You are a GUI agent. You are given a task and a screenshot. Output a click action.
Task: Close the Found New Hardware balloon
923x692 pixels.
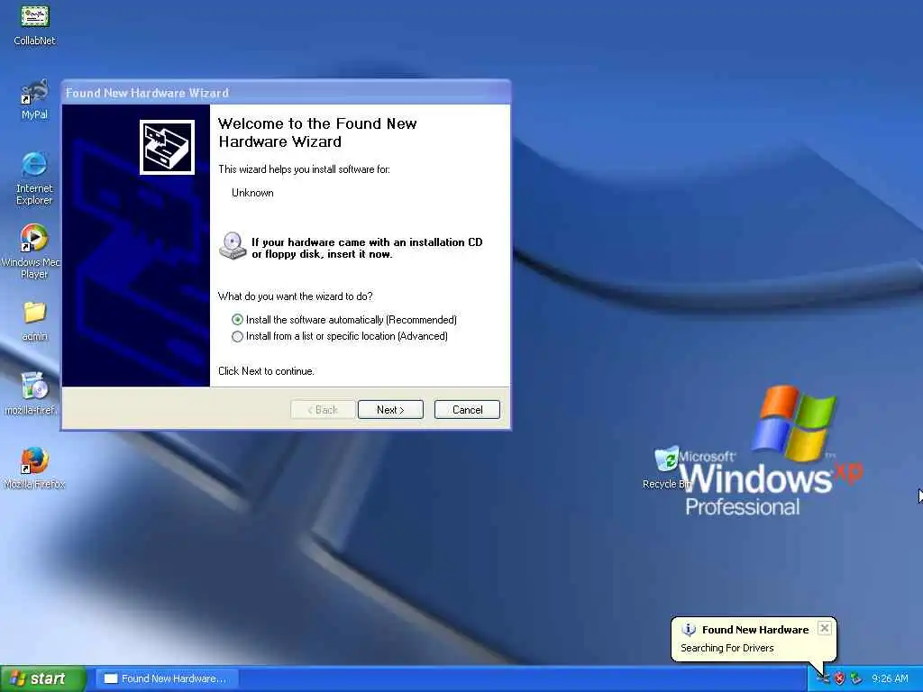point(825,628)
